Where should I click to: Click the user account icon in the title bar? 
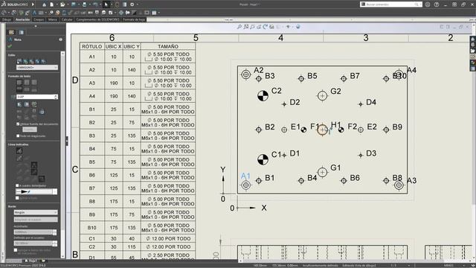pos(428,4)
